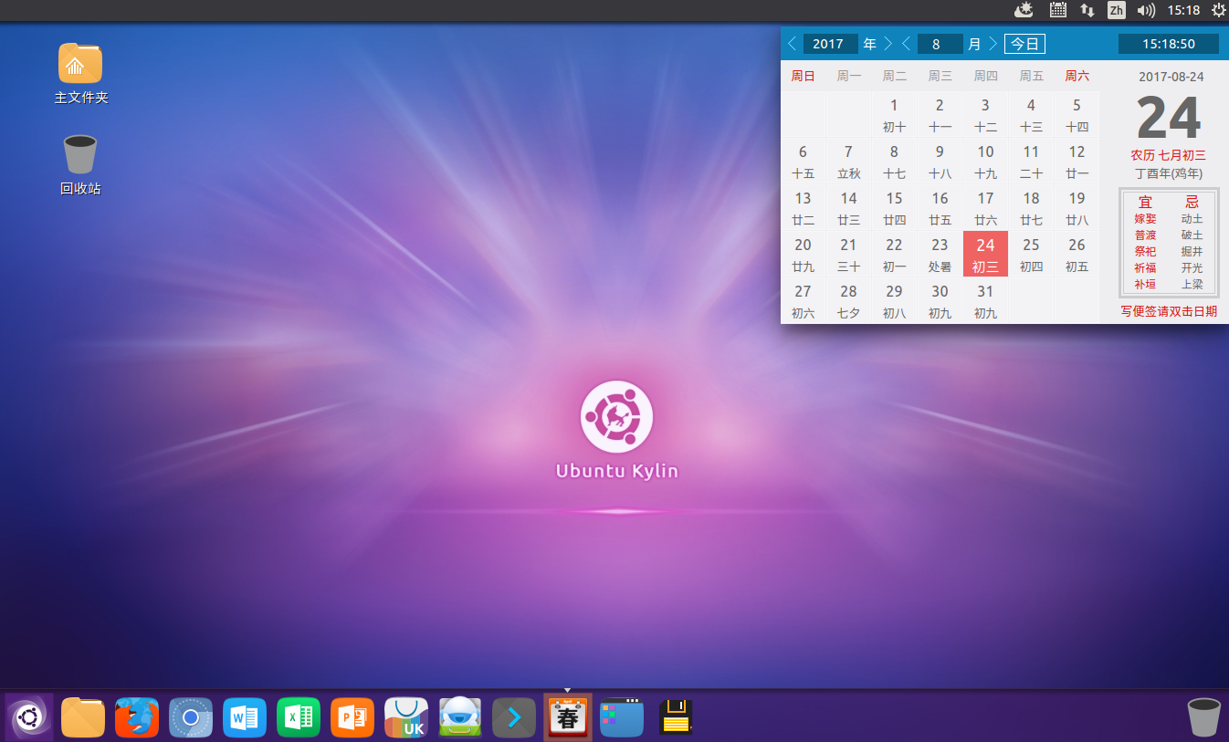Image resolution: width=1229 pixels, height=742 pixels.
Task: Select August 31 date
Action: [985, 301]
